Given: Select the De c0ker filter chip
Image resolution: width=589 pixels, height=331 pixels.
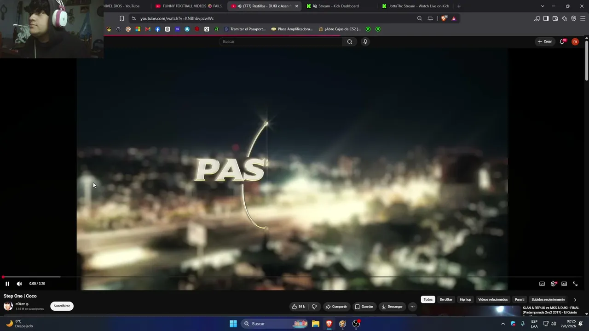Looking at the screenshot, I should click(446, 299).
